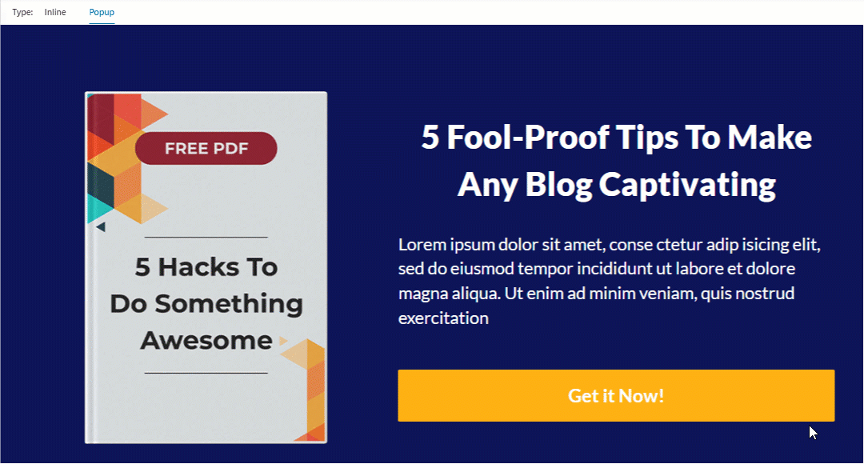Click the word Awesome on cover
This screenshot has width=864, height=464.
click(206, 341)
